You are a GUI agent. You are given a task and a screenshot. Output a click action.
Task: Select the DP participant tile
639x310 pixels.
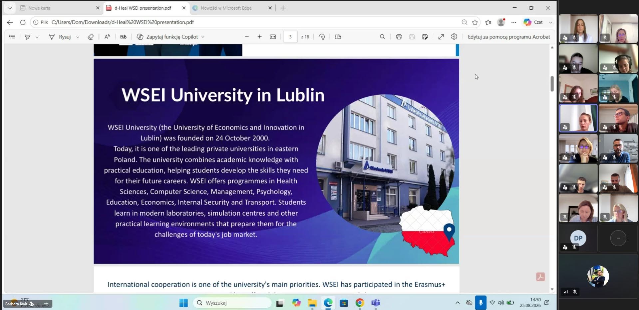[578, 238]
